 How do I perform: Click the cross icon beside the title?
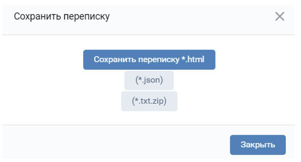point(279,17)
